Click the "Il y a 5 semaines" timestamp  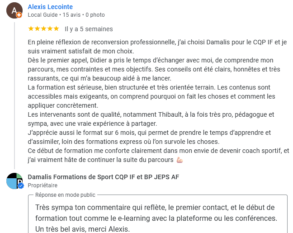click(x=89, y=29)
